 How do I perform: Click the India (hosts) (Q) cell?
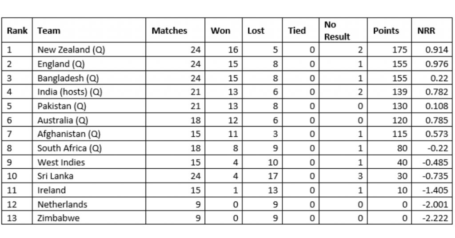(x=89, y=91)
